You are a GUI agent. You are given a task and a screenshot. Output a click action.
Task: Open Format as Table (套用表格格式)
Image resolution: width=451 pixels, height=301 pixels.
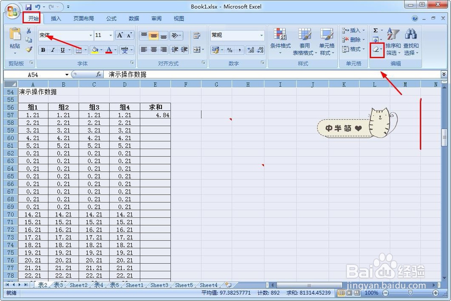click(x=304, y=41)
